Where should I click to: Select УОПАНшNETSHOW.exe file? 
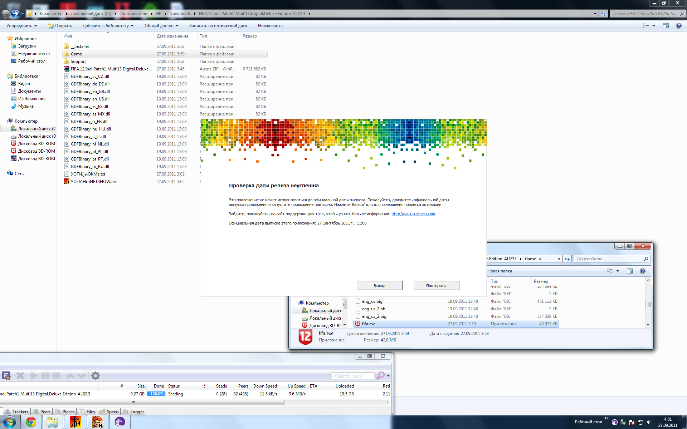click(165, 182)
